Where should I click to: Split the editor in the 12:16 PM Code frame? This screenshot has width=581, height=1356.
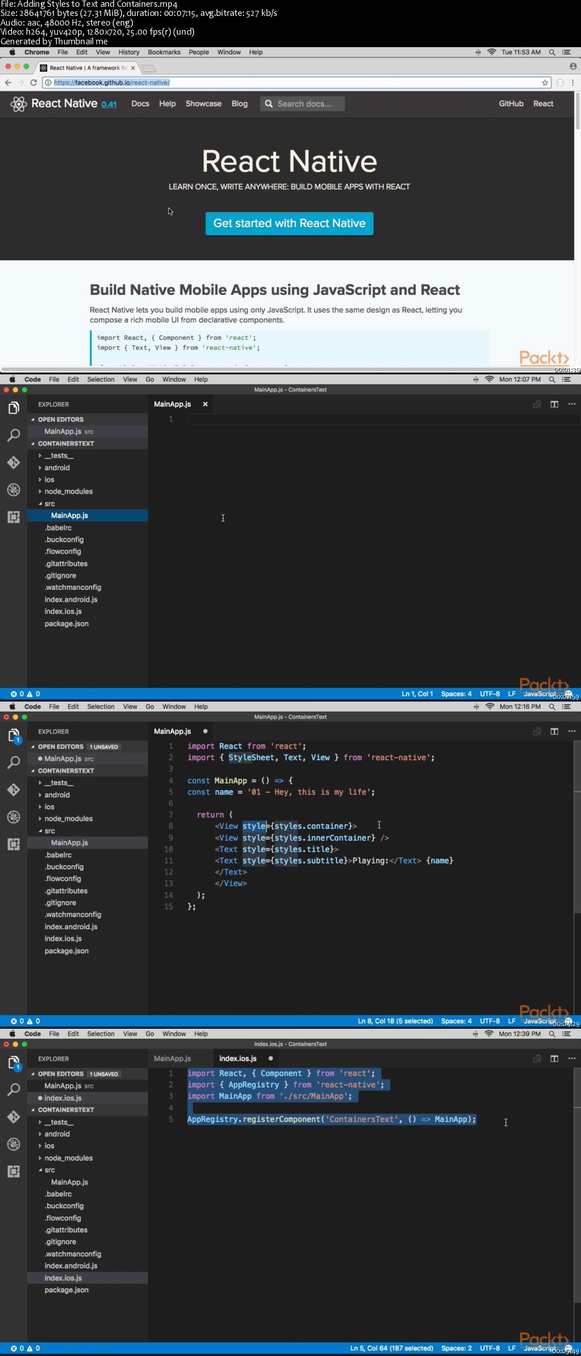pyautogui.click(x=554, y=732)
